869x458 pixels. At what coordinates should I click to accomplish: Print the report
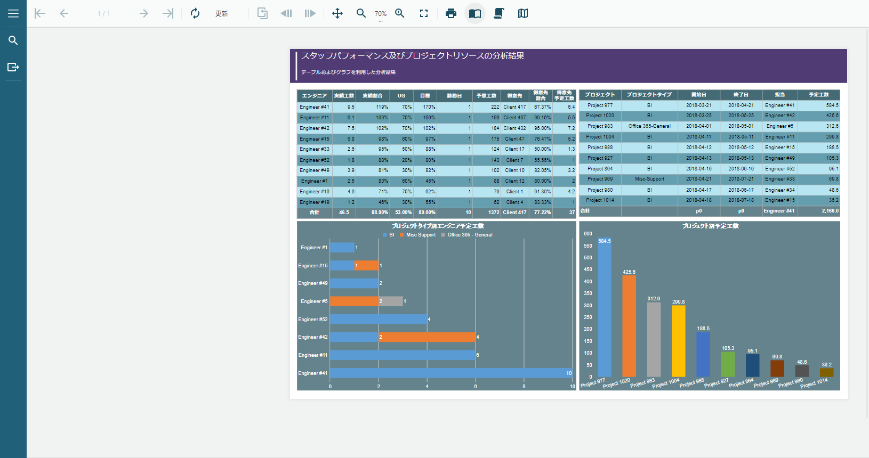tap(451, 13)
